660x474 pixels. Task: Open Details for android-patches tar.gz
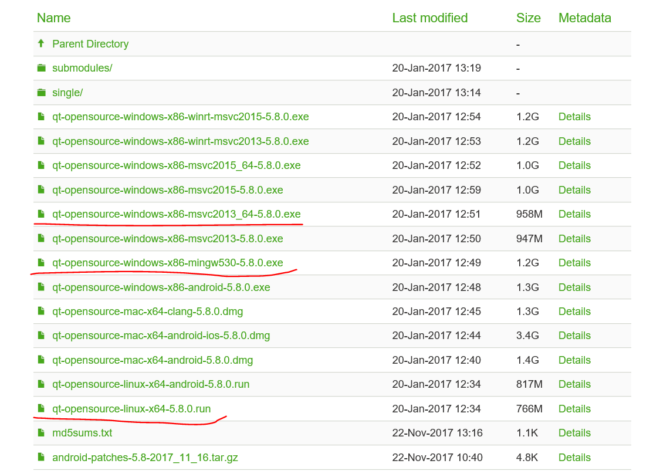(x=574, y=457)
